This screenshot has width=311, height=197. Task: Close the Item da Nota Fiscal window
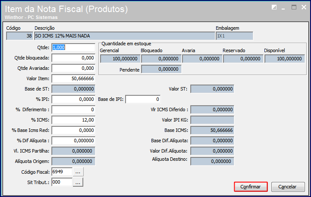click(x=304, y=7)
